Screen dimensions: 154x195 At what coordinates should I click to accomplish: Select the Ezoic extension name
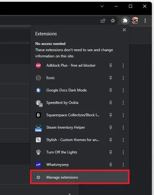(50, 78)
